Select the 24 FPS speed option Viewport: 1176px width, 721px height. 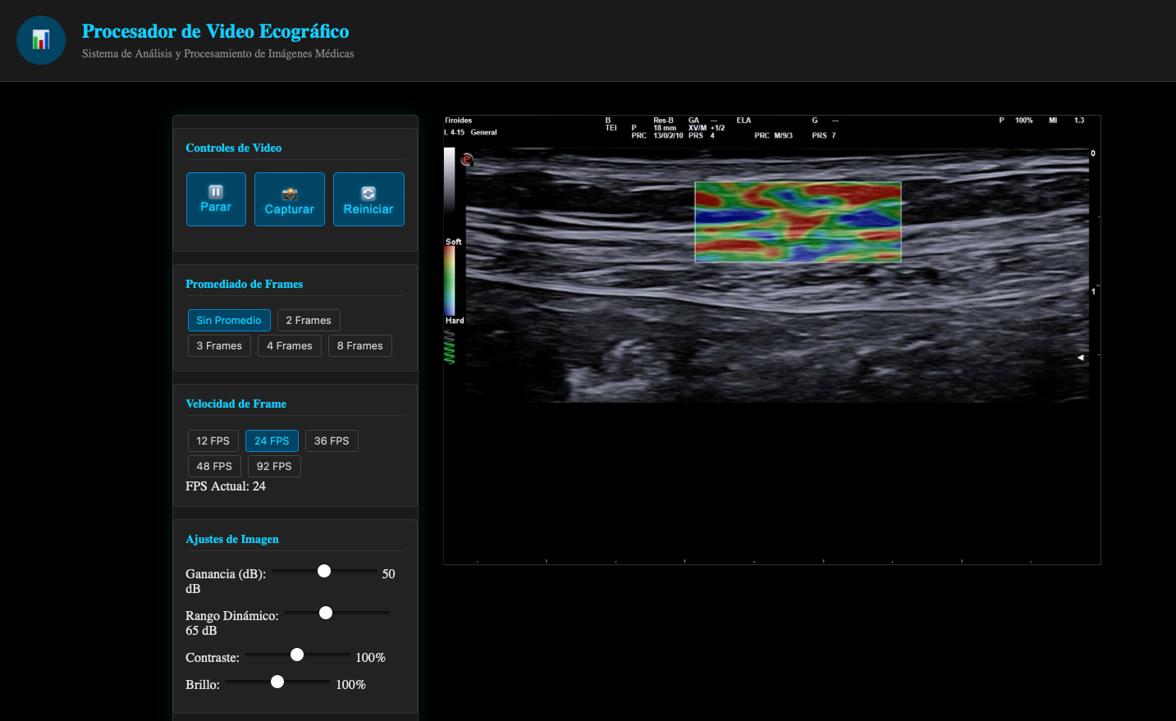(x=272, y=441)
